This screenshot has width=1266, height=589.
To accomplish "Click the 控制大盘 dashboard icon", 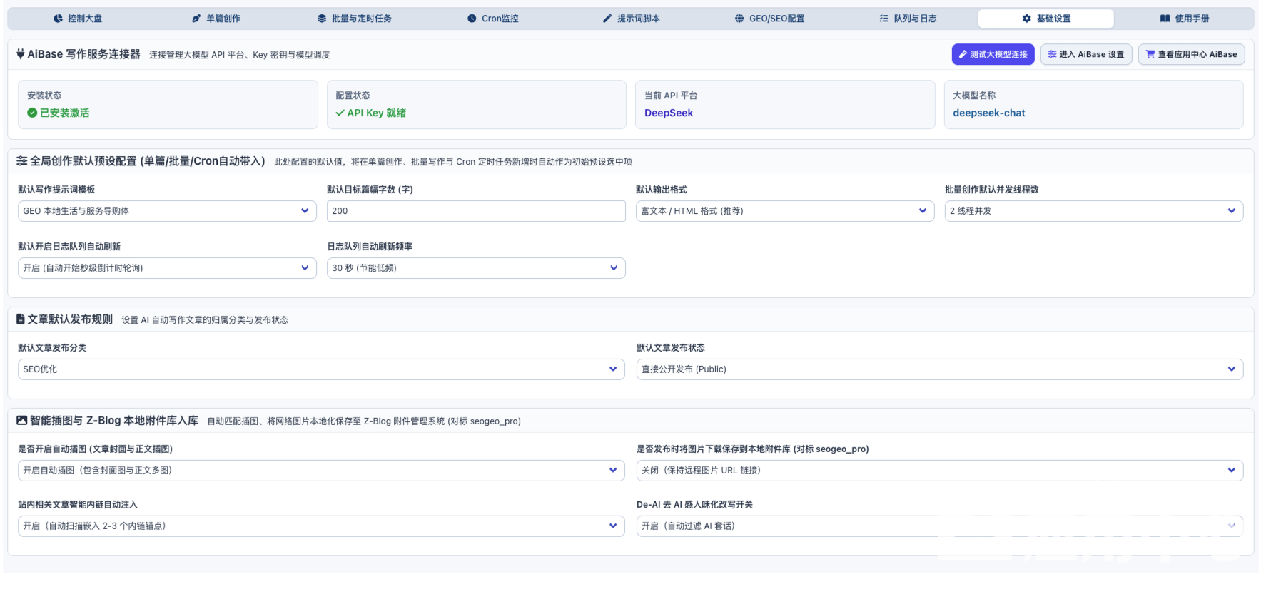I will coord(58,19).
